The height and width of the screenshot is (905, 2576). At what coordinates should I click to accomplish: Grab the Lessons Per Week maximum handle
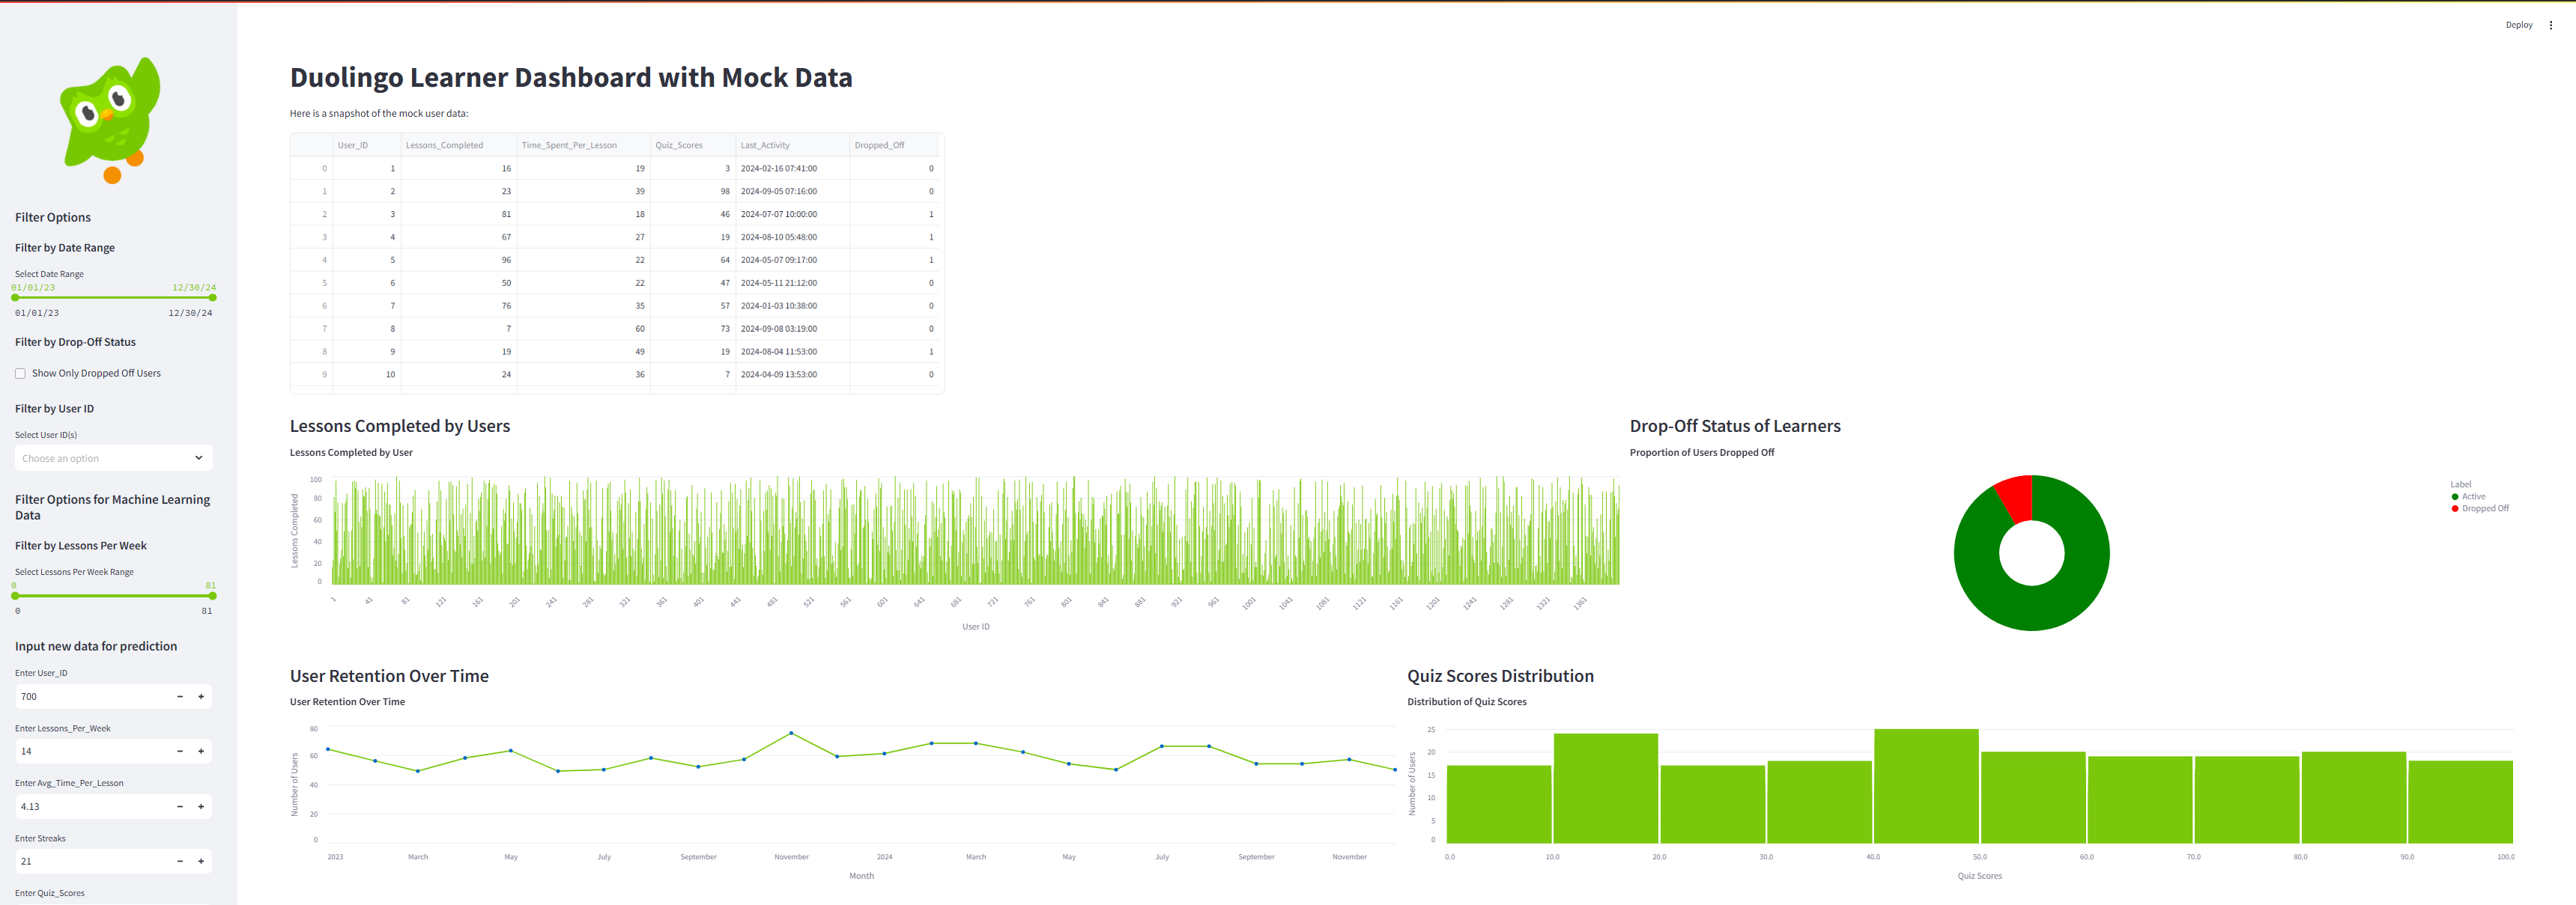[x=212, y=595]
